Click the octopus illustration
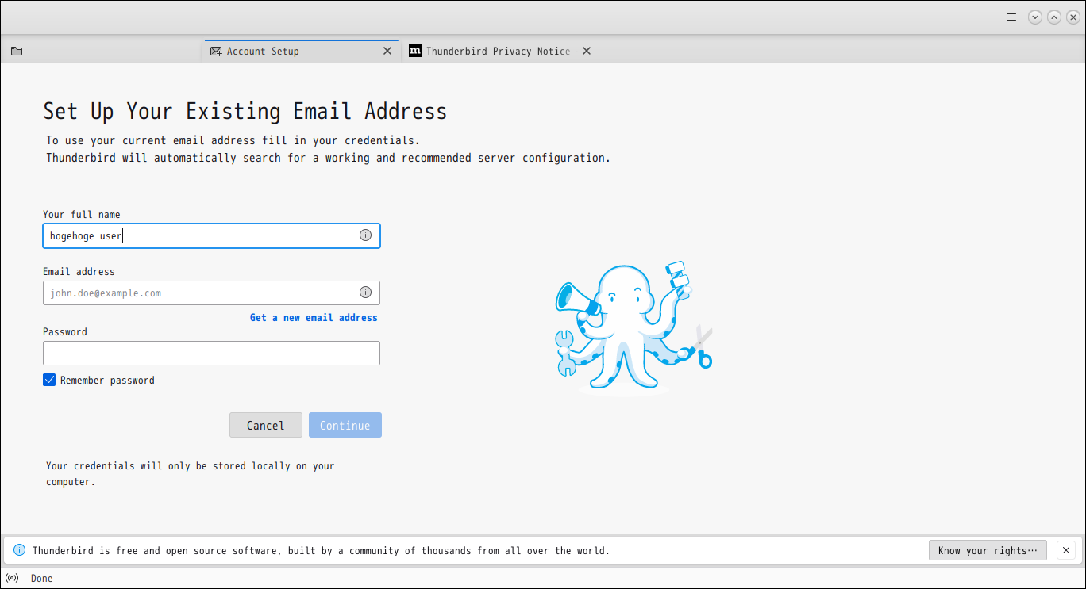The width and height of the screenshot is (1086, 589). coord(633,327)
